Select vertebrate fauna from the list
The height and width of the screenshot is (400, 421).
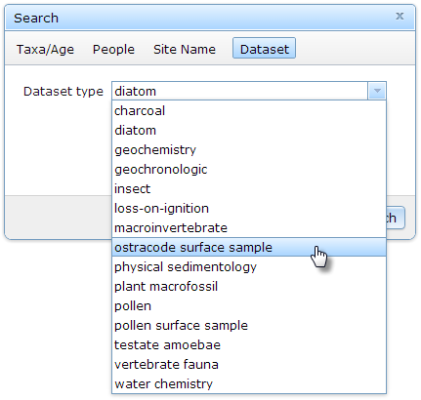pyautogui.click(x=249, y=364)
